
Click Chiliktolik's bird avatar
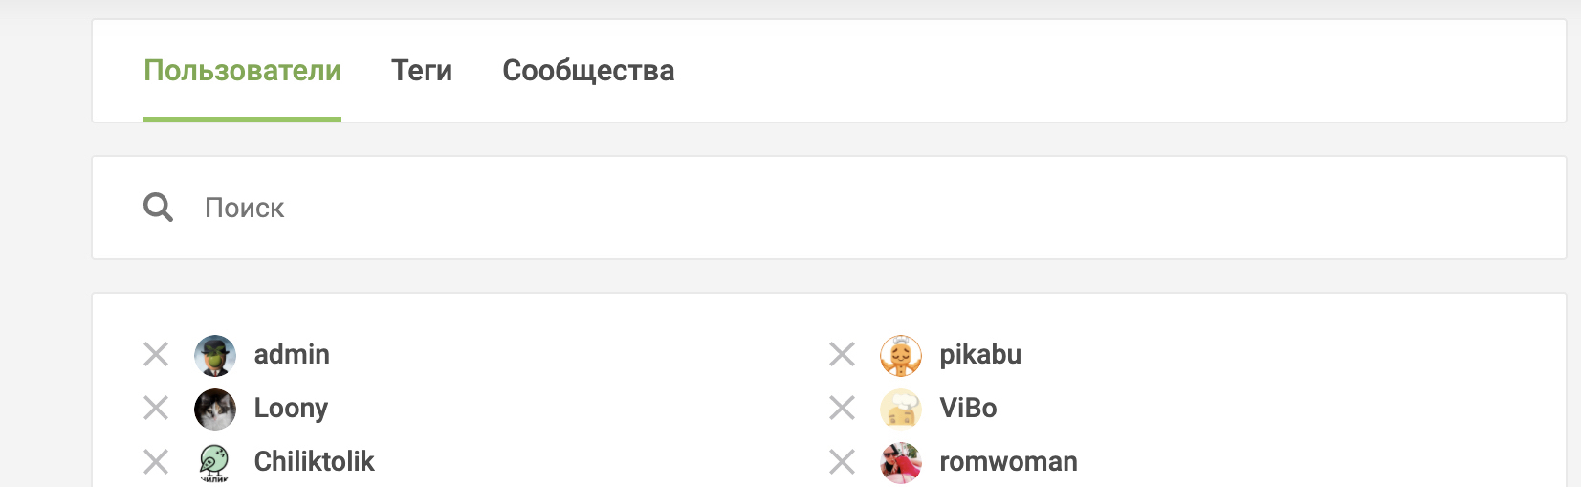click(215, 463)
